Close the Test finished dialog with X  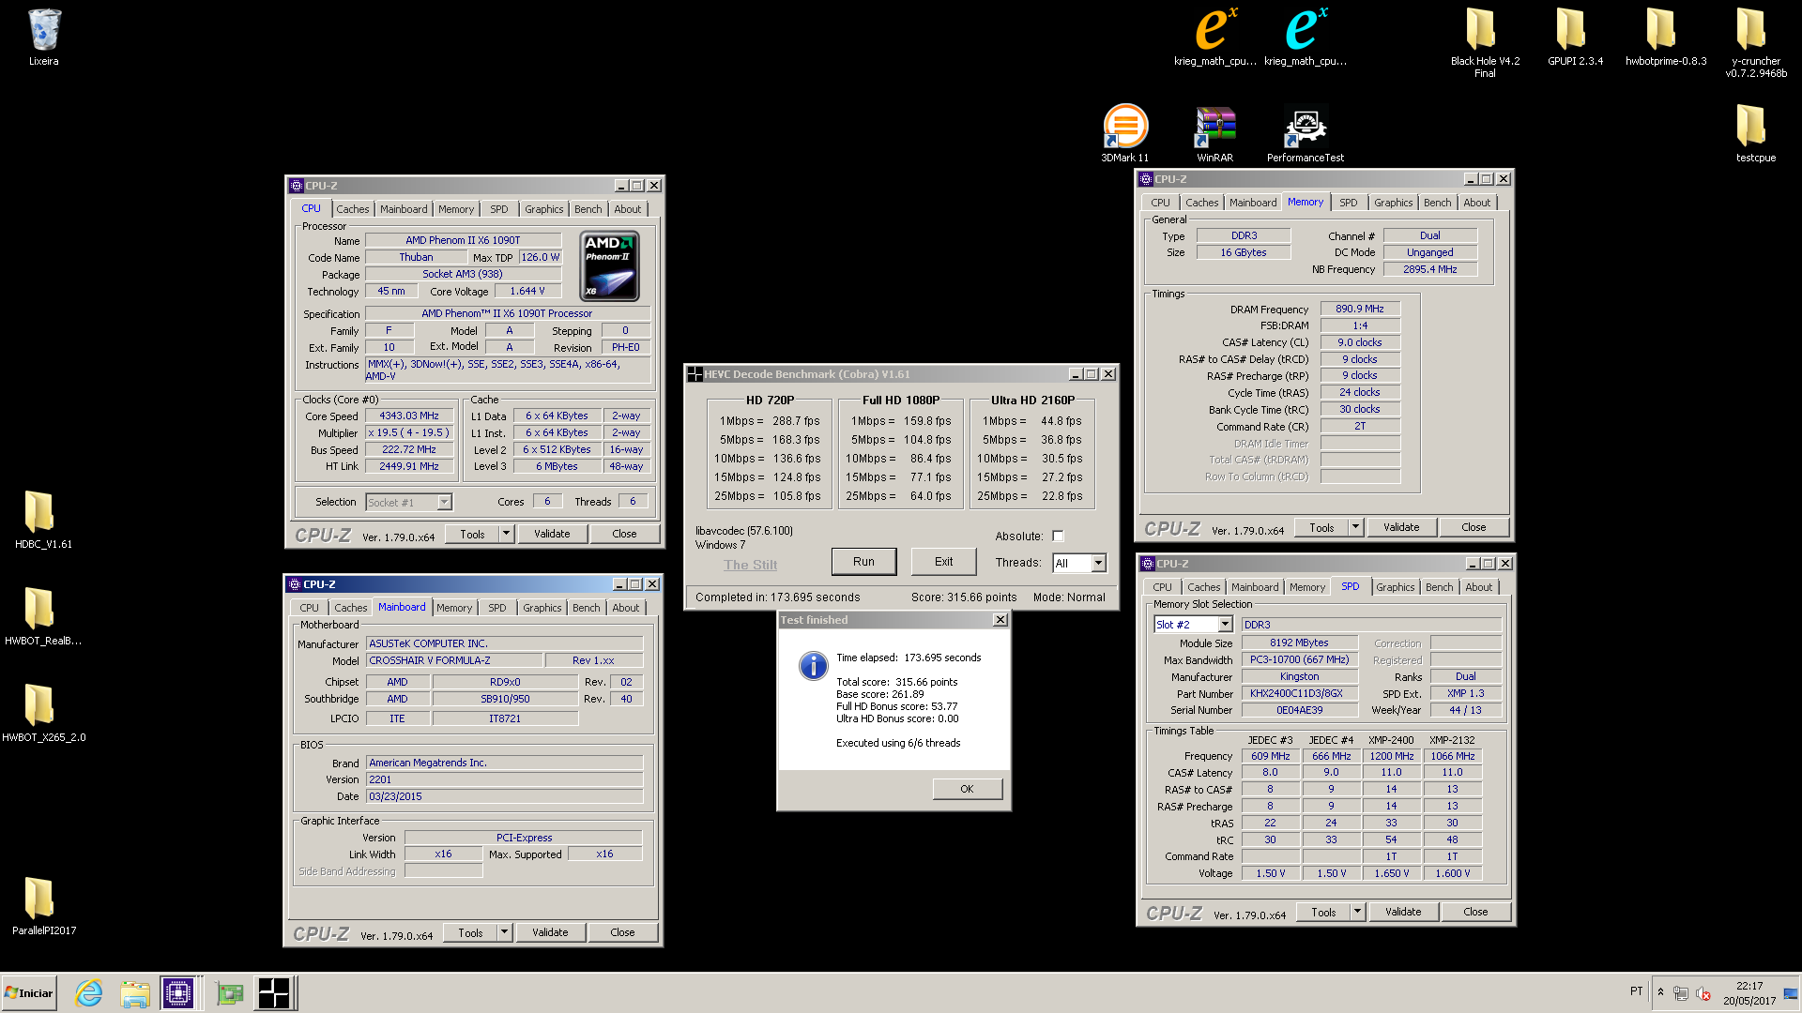(1000, 620)
